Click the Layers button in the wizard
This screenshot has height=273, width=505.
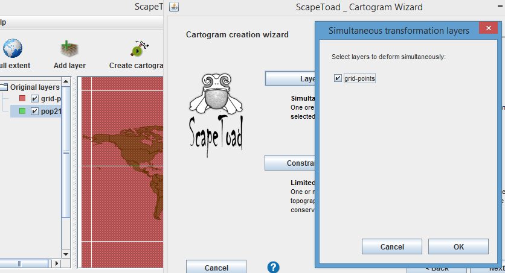coord(290,79)
